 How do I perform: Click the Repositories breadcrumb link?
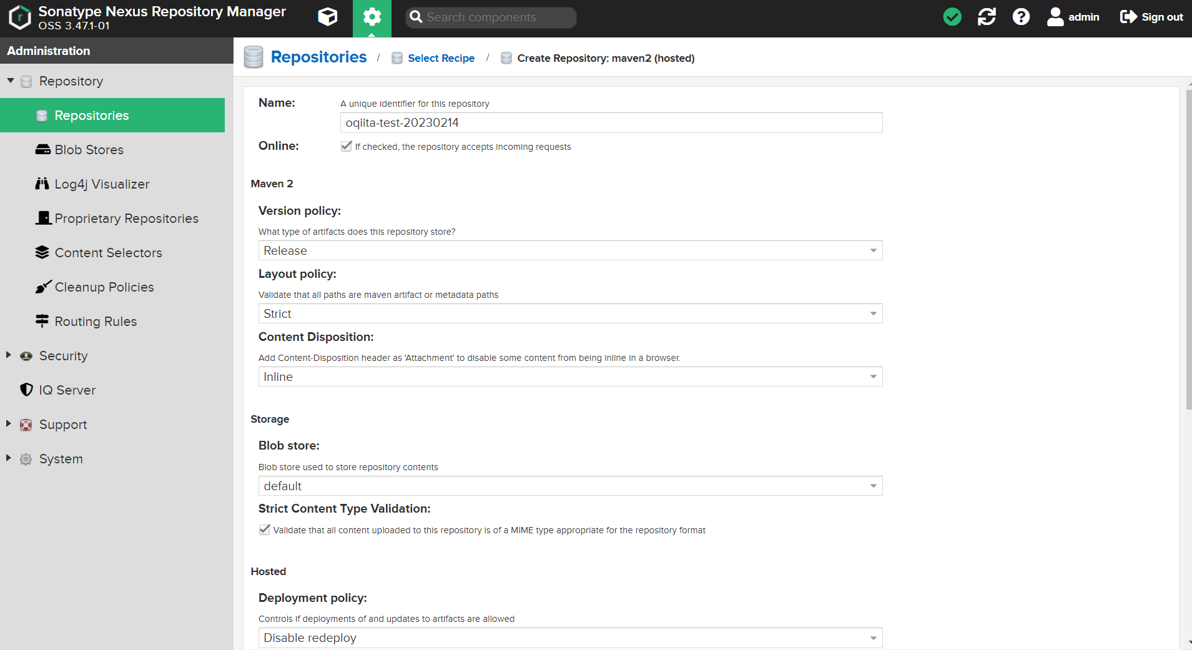click(x=318, y=57)
